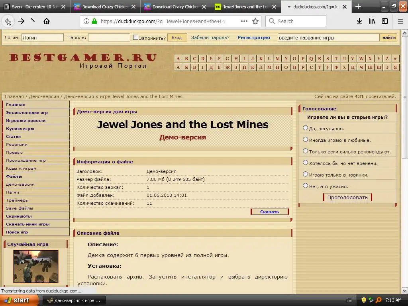Click the URL address bar
Viewport: 408px width, 306px height.
(x=163, y=22)
